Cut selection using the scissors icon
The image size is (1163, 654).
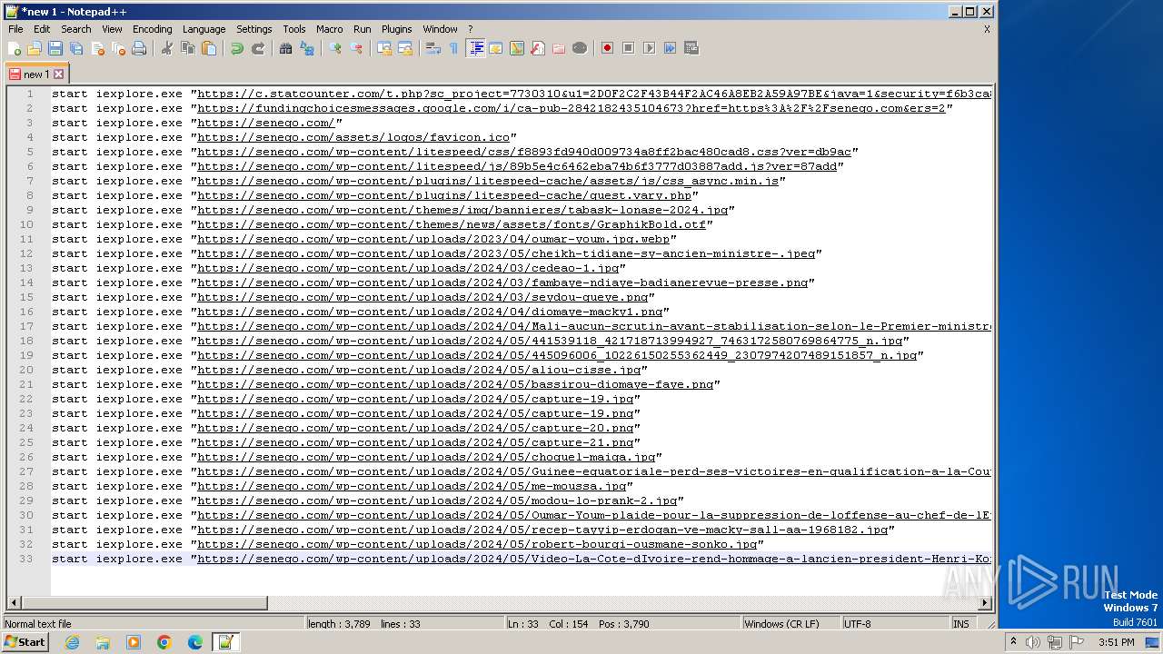pyautogui.click(x=167, y=48)
